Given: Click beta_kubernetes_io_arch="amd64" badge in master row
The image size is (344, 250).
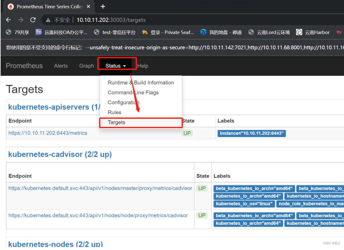Looking at the screenshot, I should (x=254, y=188).
